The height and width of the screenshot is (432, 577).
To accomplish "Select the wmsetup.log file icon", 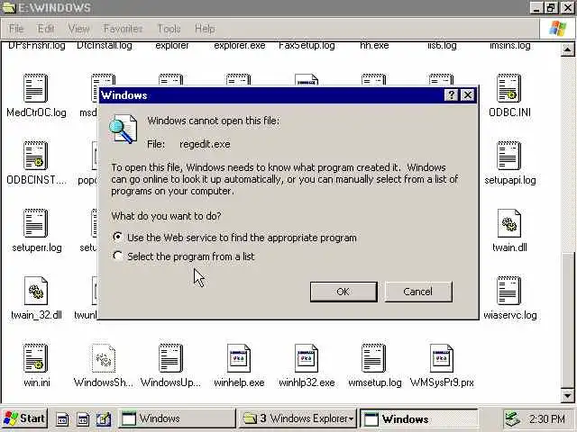I will 374,358.
